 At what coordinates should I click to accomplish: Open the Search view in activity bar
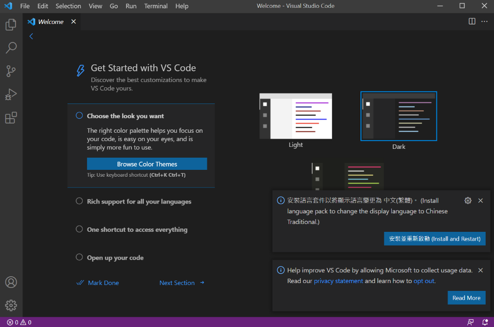(11, 48)
